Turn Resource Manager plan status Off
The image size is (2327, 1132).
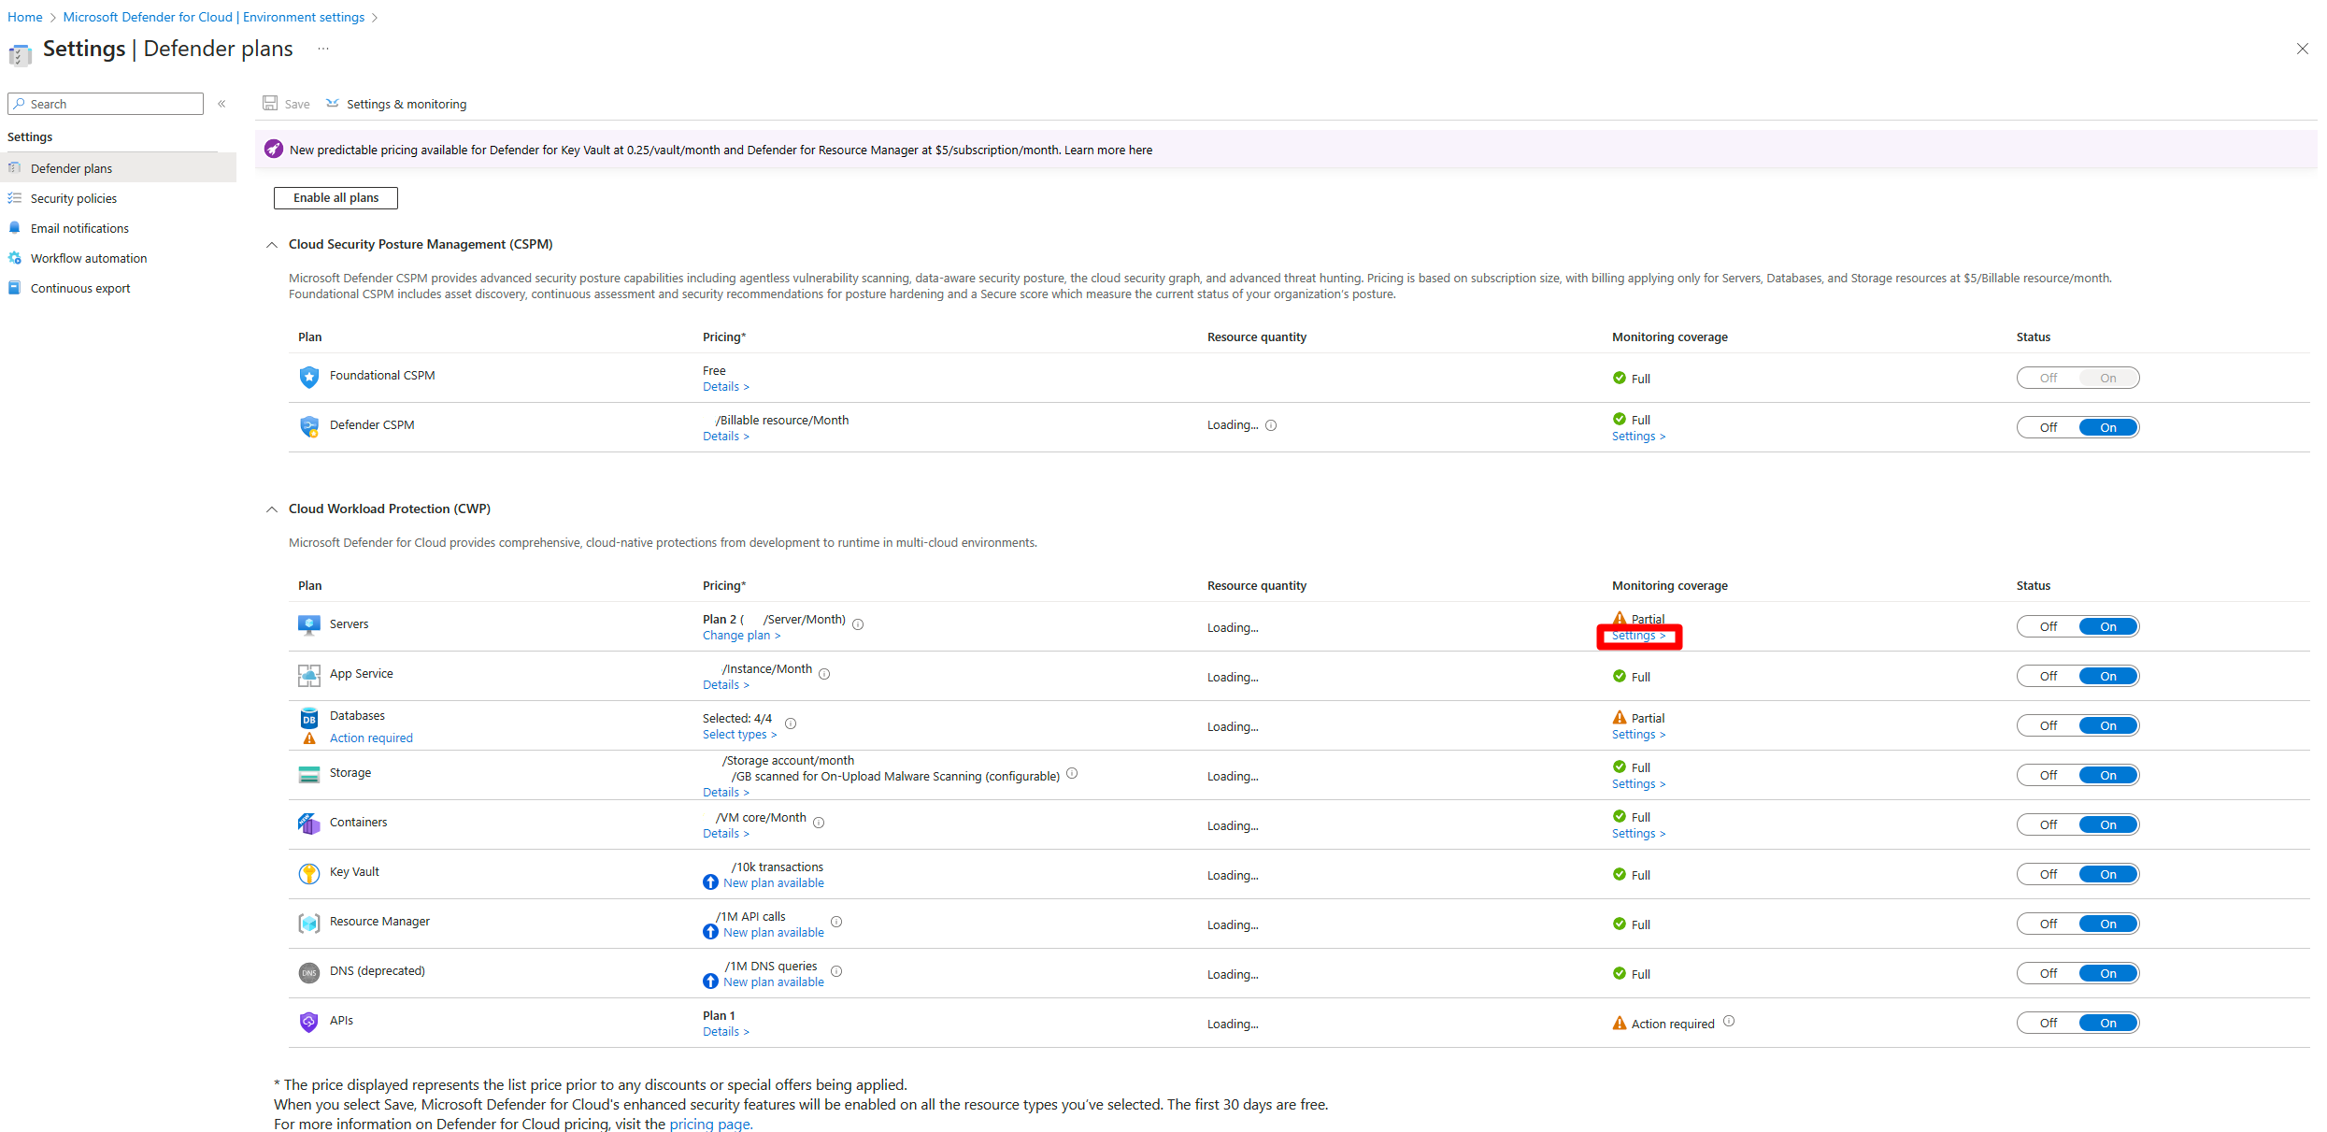click(2048, 924)
